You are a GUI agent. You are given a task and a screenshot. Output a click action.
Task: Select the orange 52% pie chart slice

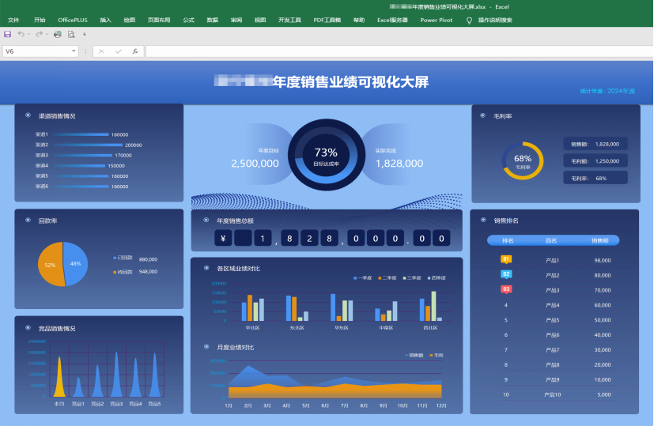(51, 265)
